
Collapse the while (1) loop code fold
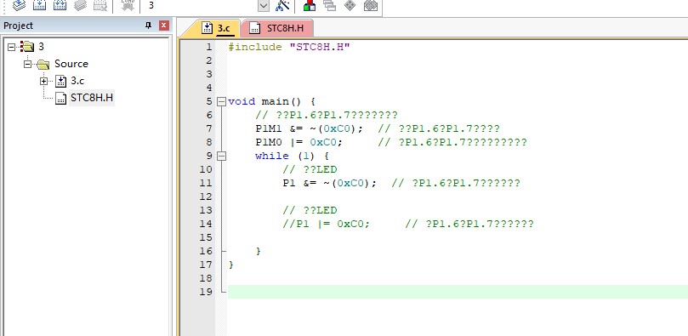[x=221, y=157]
